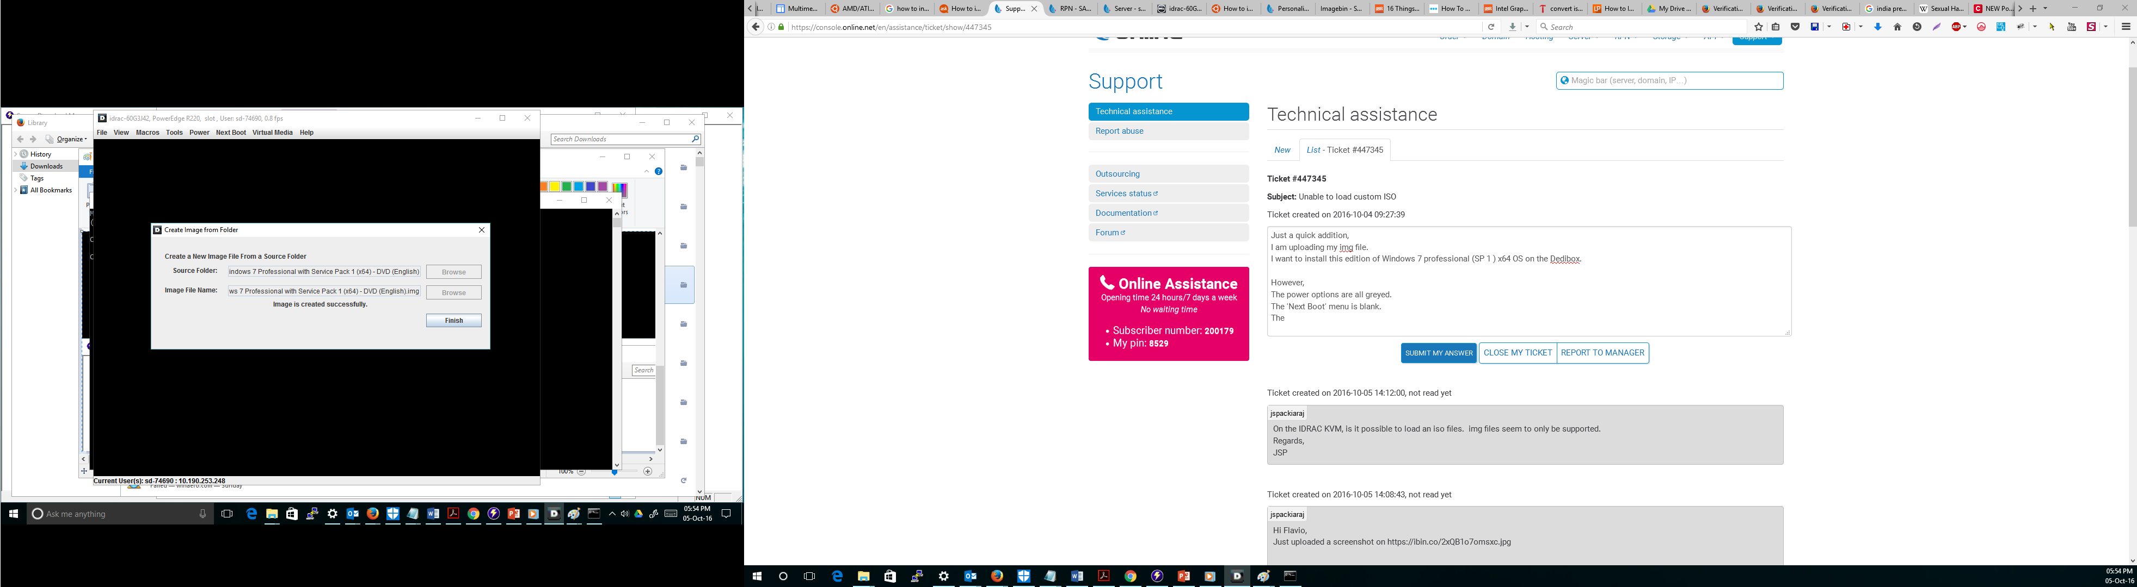Expand the All Bookmarks node in Library
Image resolution: width=2137 pixels, height=587 pixels.
click(x=15, y=190)
